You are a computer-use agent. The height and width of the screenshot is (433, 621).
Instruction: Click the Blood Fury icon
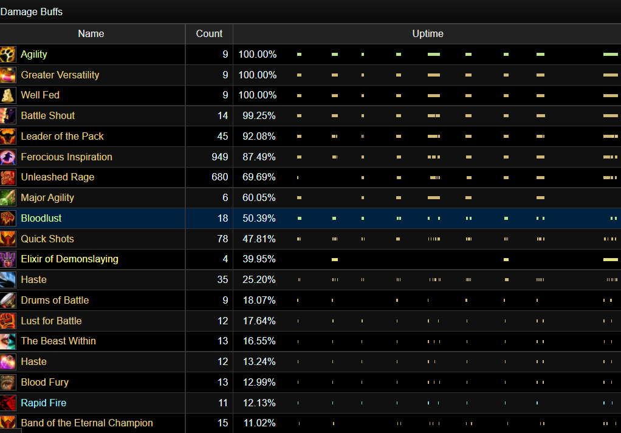point(8,383)
